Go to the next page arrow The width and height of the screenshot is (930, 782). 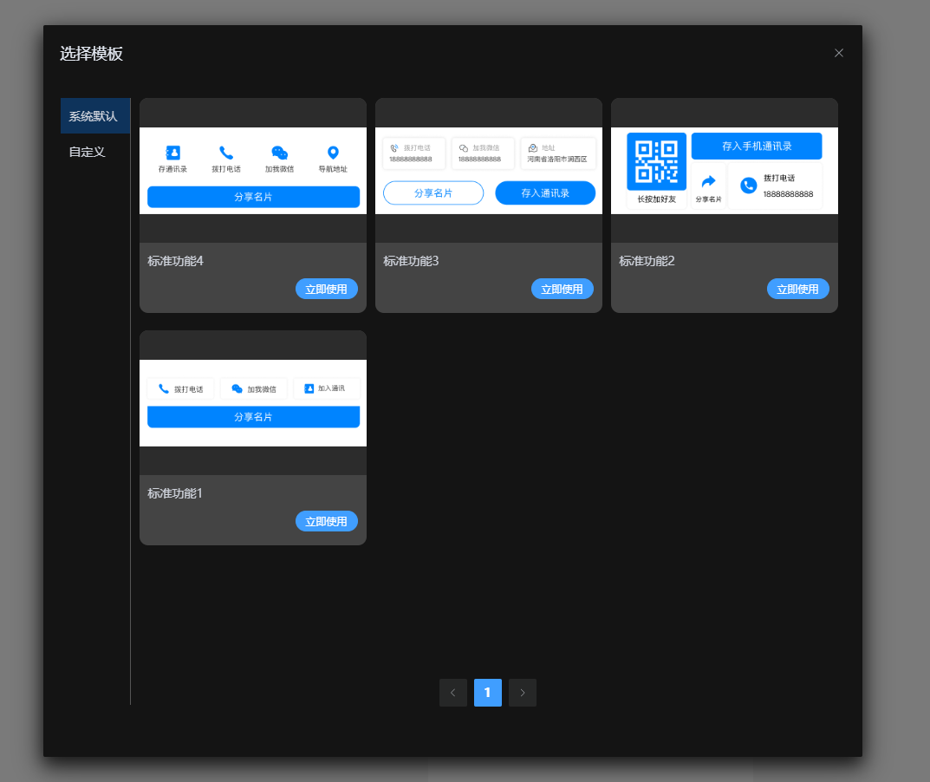pos(523,693)
